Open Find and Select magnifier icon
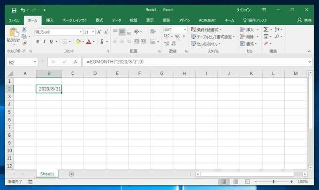 tap(277, 37)
